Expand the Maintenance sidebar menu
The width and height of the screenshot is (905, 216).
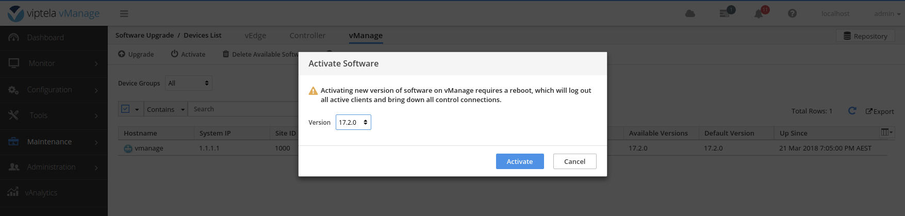click(x=54, y=142)
